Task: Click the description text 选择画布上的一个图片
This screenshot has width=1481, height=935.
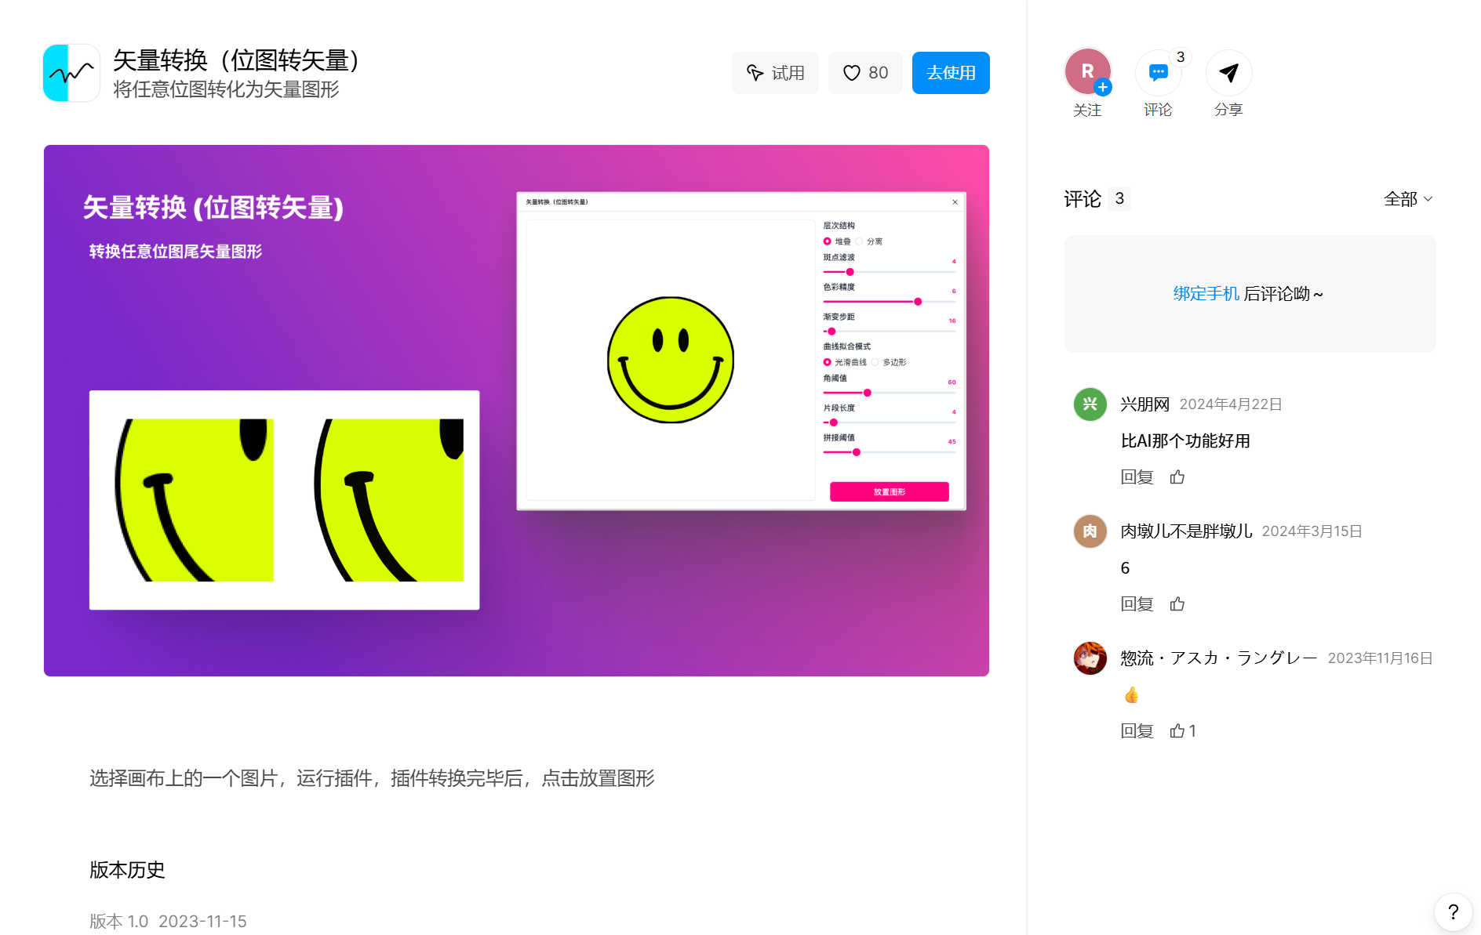Action: (x=372, y=778)
